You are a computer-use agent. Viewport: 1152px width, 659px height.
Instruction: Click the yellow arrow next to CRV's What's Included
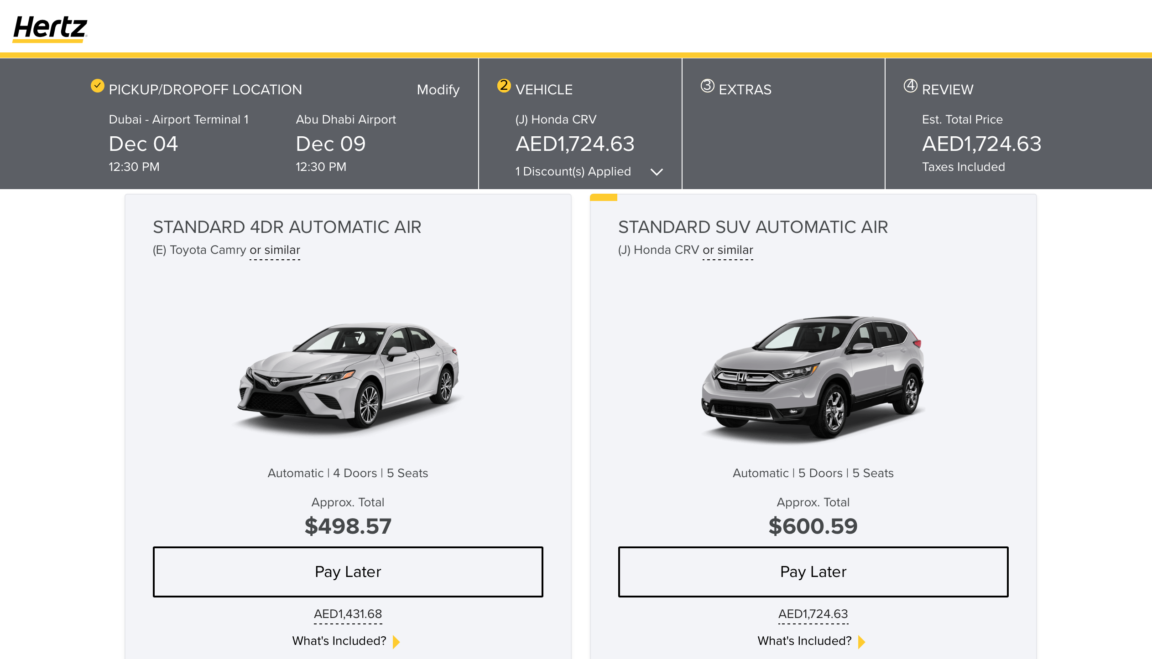[x=861, y=642]
